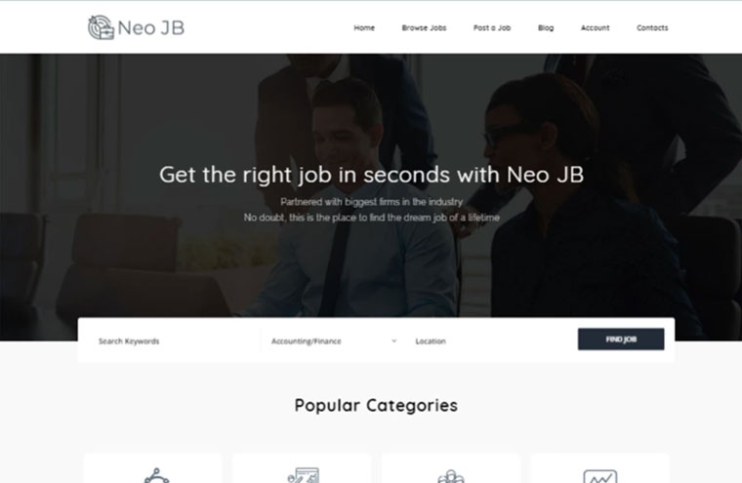This screenshot has width=742, height=483.
Task: Open the people group category icon
Action: point(451,476)
